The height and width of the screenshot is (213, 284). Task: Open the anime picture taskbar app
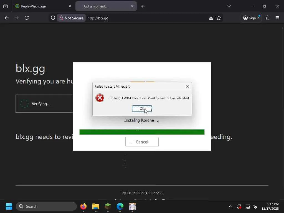[x=132, y=206]
